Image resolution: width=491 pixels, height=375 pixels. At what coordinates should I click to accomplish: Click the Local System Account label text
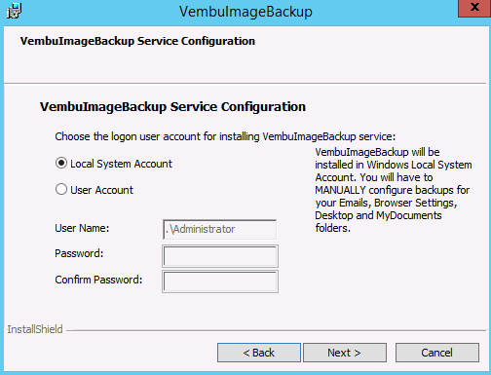[x=121, y=164]
